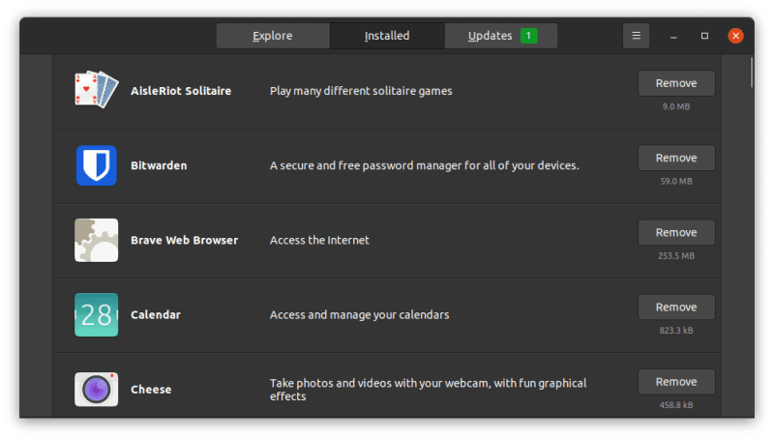Remove the Bitwarden password manager
The height and width of the screenshot is (440, 774).
tap(676, 158)
